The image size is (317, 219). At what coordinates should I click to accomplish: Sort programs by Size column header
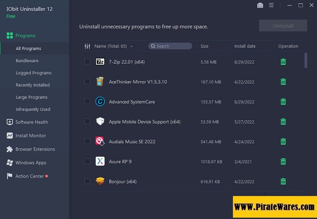click(x=205, y=46)
